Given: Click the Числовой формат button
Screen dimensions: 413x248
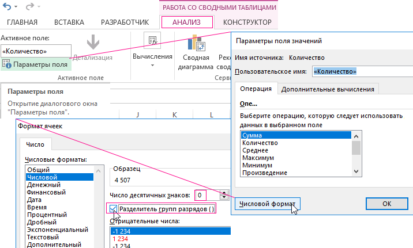Looking at the screenshot, I should click(x=267, y=204).
